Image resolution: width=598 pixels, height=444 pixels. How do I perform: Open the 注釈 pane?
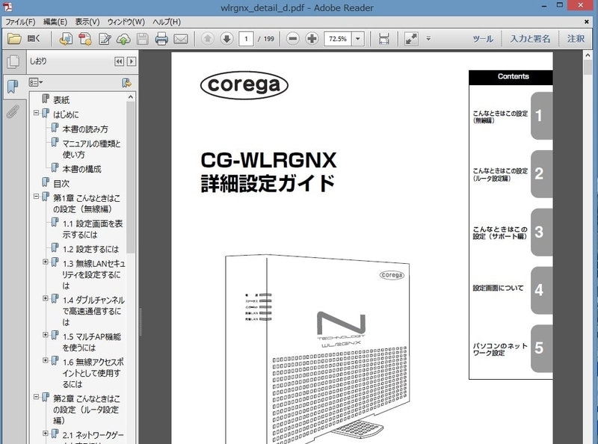[x=576, y=39]
